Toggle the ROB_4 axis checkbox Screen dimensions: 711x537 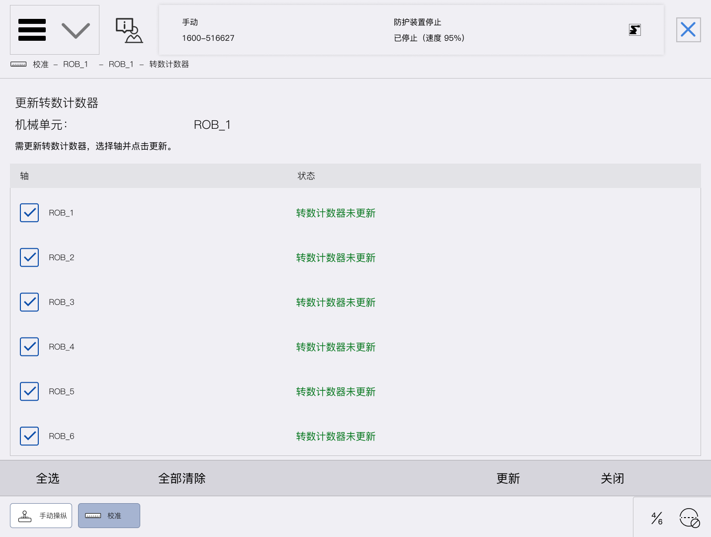29,347
